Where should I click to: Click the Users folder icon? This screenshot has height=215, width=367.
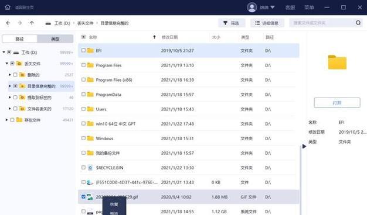coord(90,109)
